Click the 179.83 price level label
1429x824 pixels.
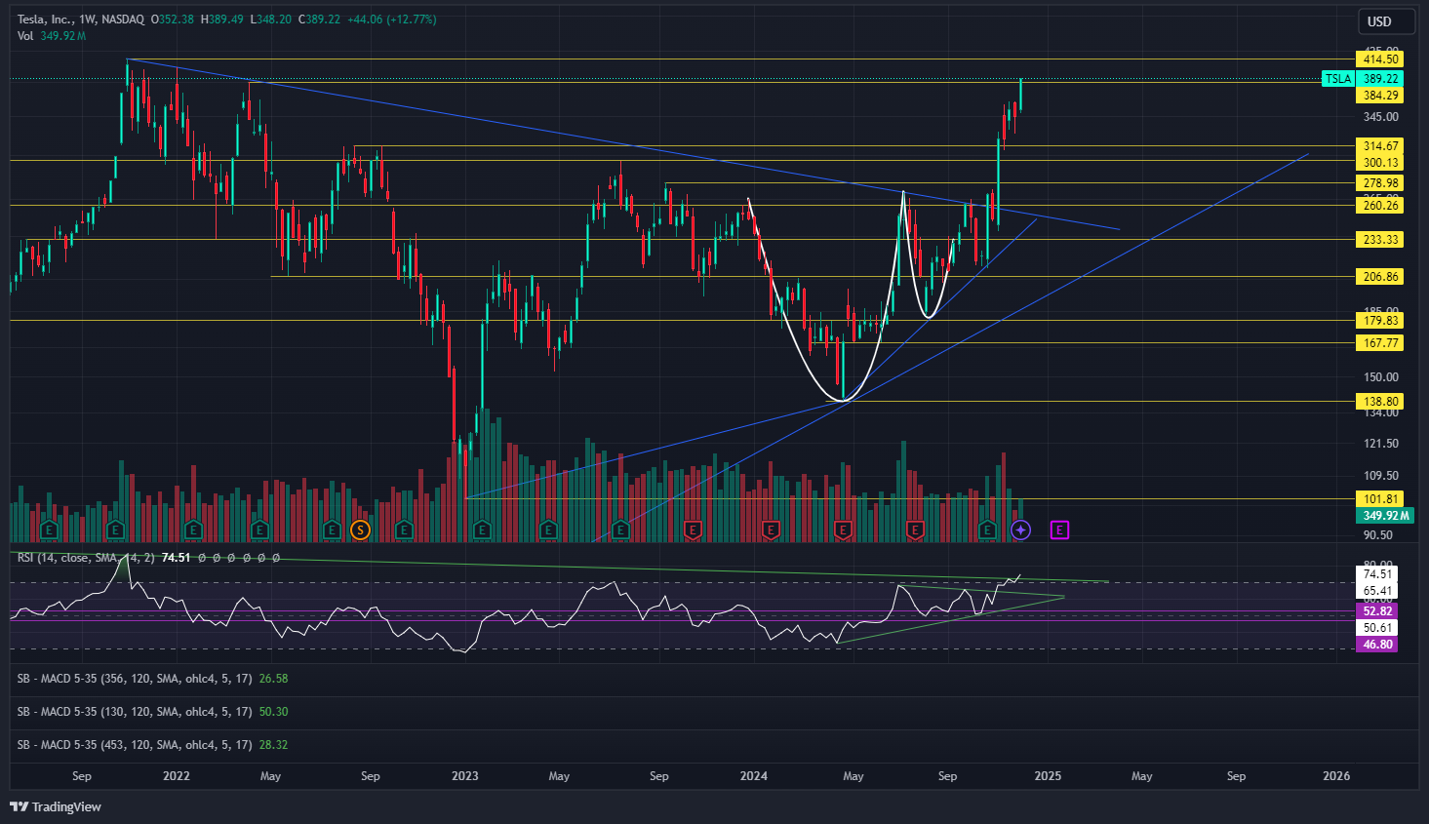click(1380, 321)
